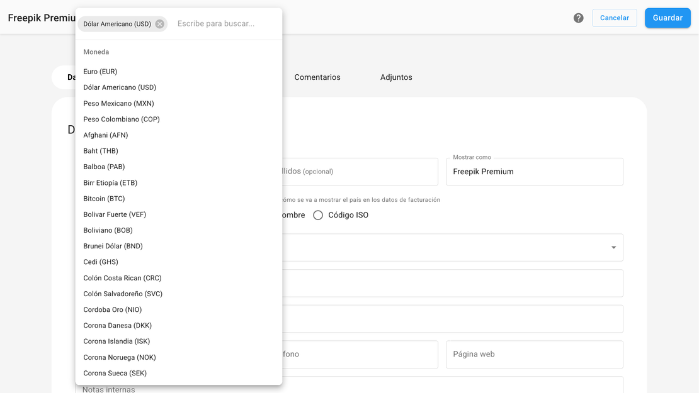Viewport: 699px width, 393px height.
Task: Focus the Página web input field
Action: coord(534,355)
